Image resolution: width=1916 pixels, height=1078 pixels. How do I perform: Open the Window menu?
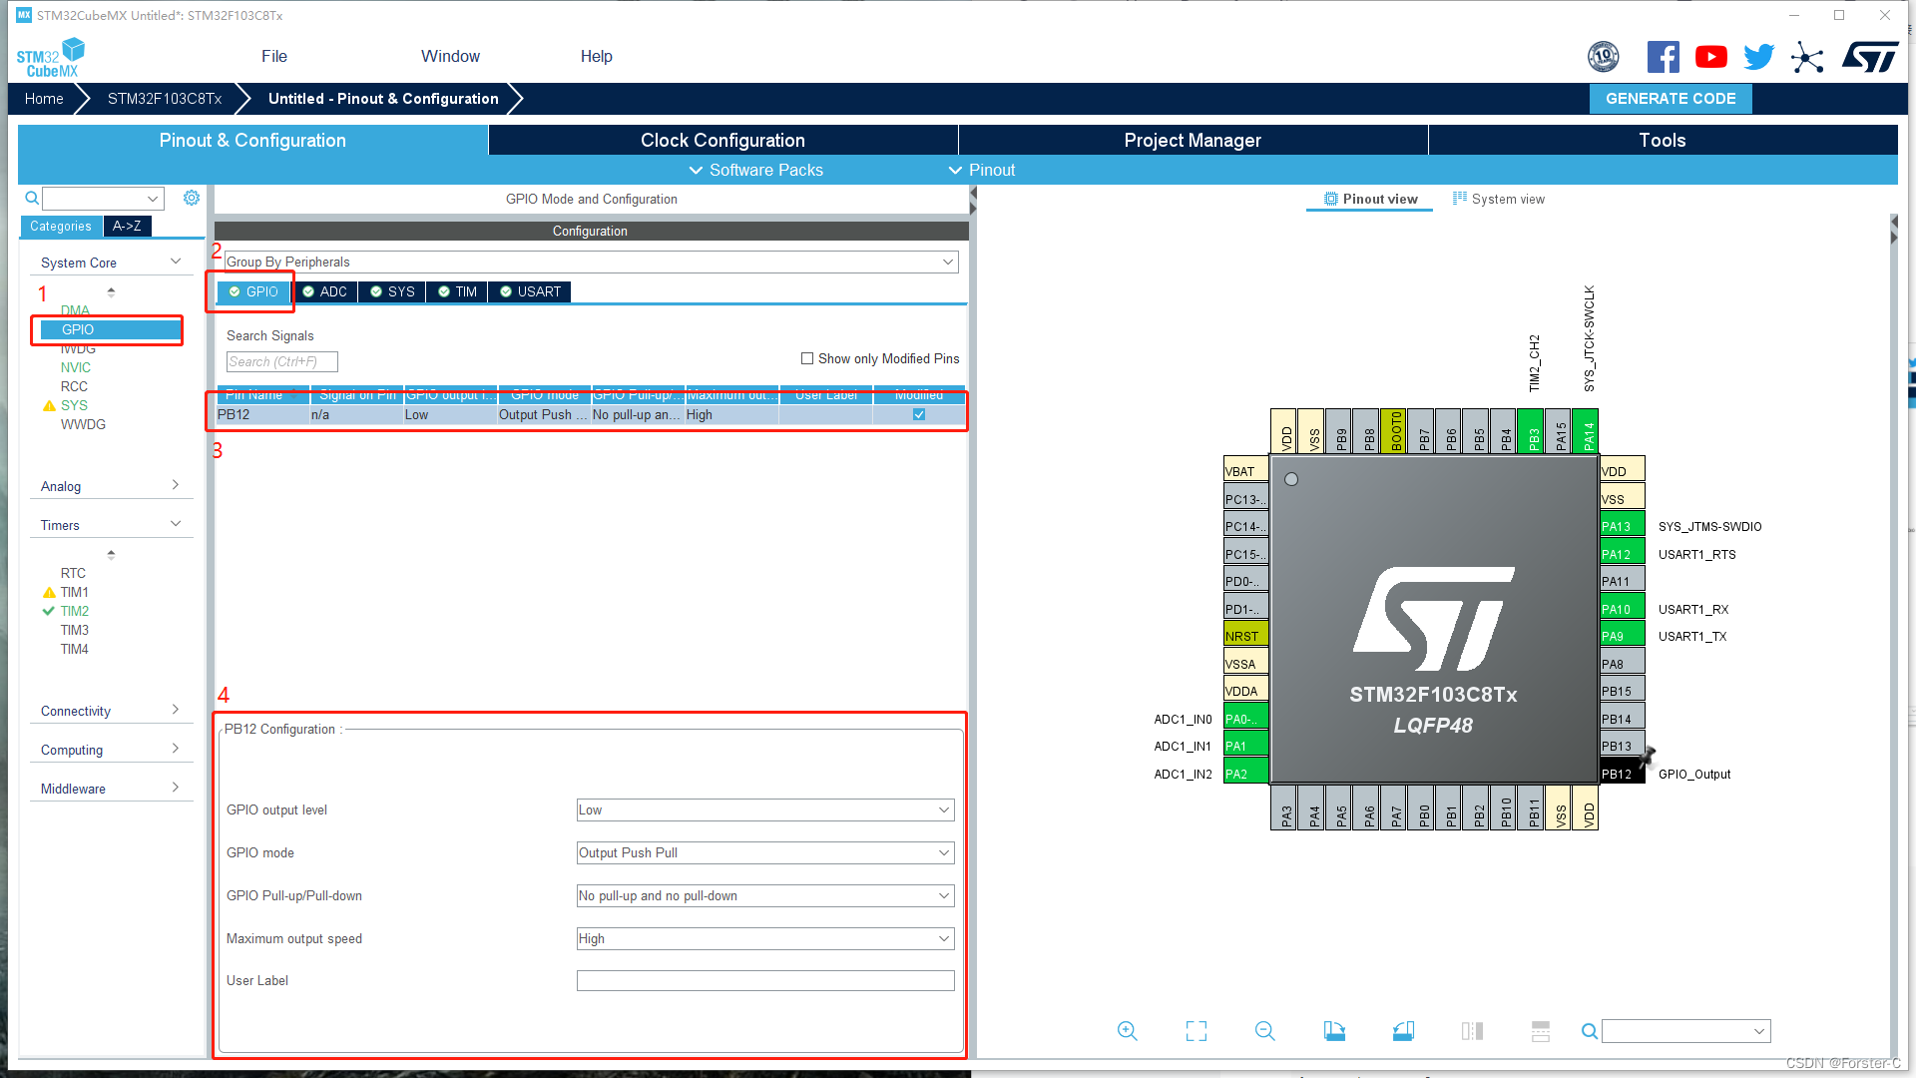coord(449,56)
